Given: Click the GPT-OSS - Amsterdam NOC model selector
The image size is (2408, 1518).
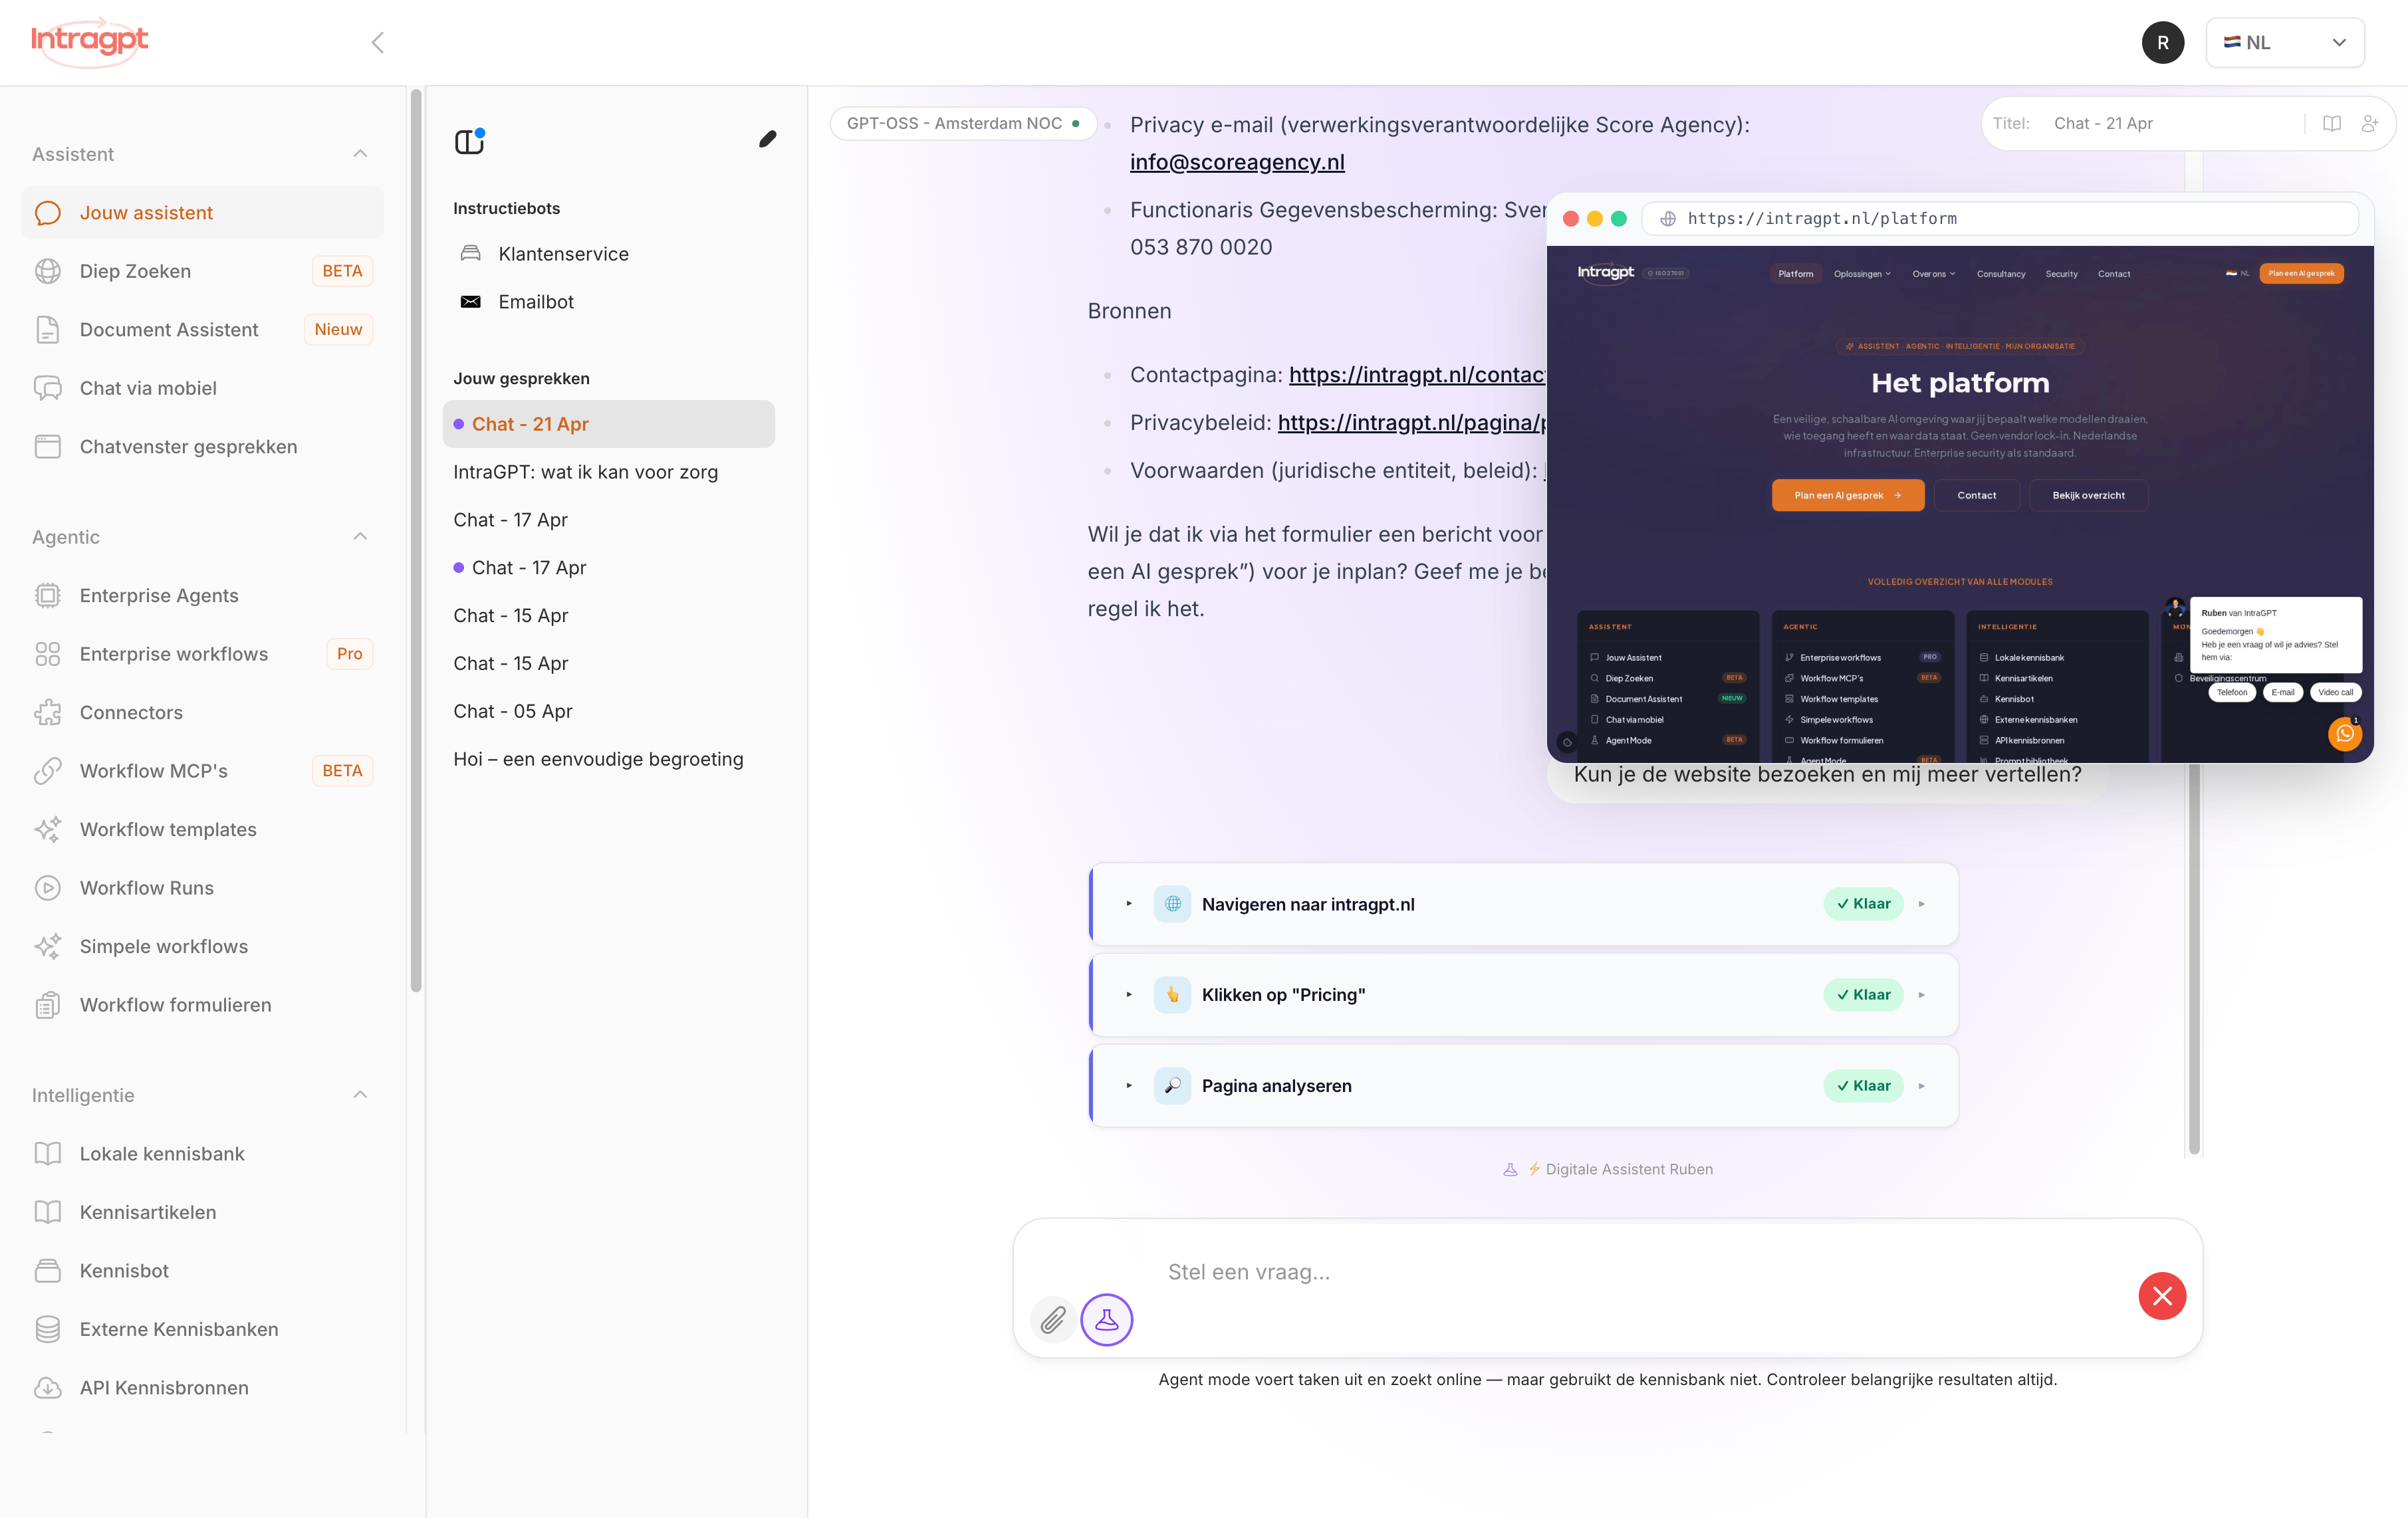Looking at the screenshot, I should coord(963,124).
